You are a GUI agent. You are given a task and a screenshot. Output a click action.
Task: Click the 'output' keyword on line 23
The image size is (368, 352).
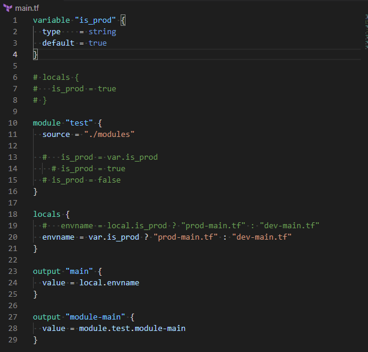pyautogui.click(x=47, y=272)
